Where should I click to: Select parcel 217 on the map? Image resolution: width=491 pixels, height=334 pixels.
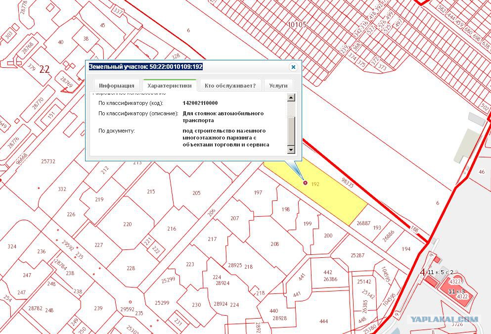(x=212, y=239)
